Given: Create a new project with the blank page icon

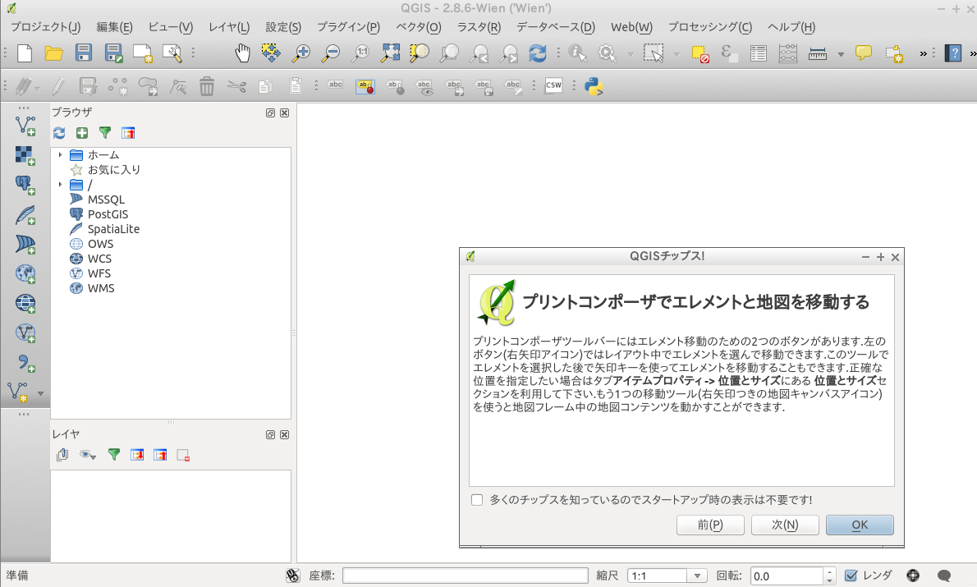Looking at the screenshot, I should (x=25, y=53).
